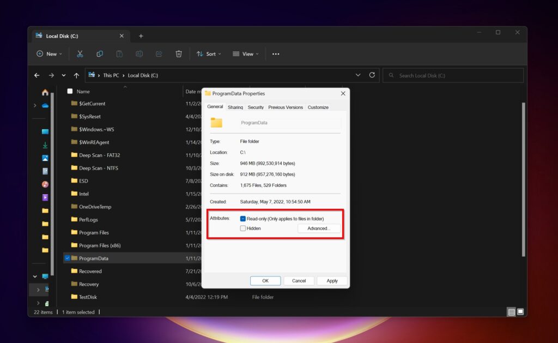Click the Advanced button in Properties
Screen dimensions: 558x343
pyautogui.click(x=319, y=228)
